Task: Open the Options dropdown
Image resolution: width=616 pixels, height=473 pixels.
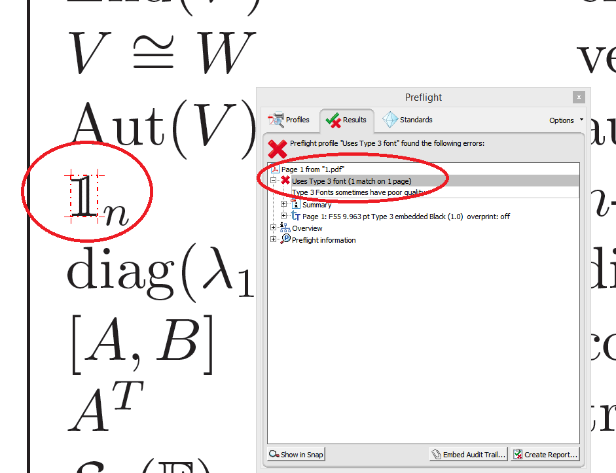Action: pos(564,120)
